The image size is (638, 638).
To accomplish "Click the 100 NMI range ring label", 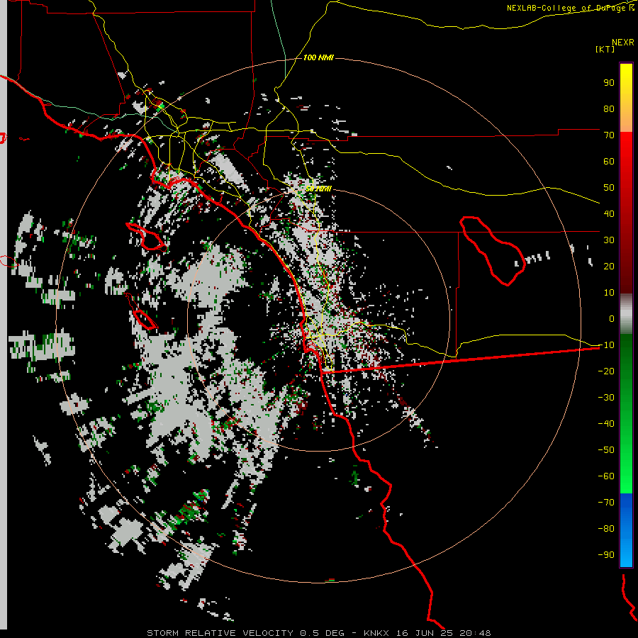I will tap(318, 57).
